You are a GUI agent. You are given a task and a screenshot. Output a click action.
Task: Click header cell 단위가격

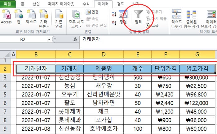coord(166,68)
